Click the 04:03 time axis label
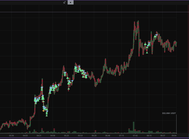189x139 pixels. [x=25, y=136]
